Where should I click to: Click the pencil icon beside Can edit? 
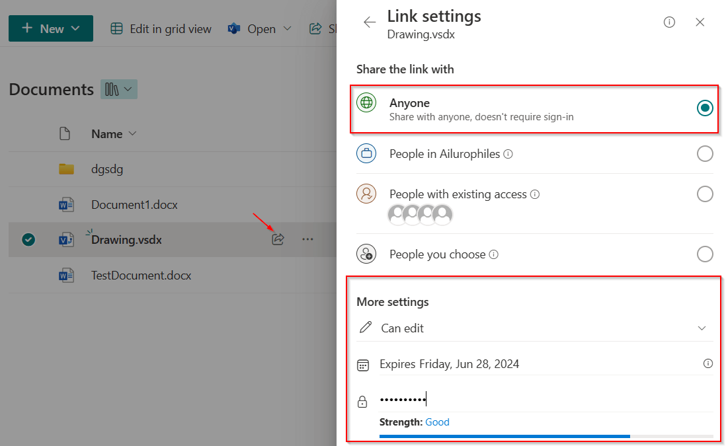pos(365,328)
